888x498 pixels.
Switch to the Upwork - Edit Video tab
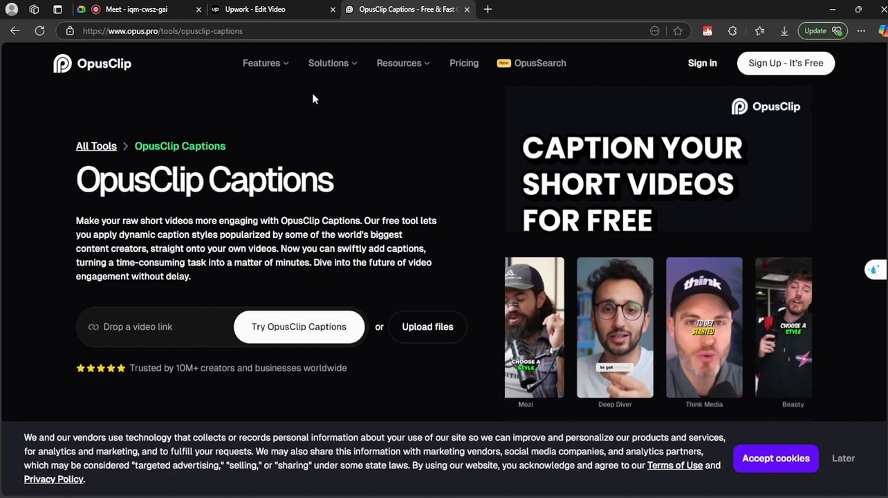click(273, 10)
